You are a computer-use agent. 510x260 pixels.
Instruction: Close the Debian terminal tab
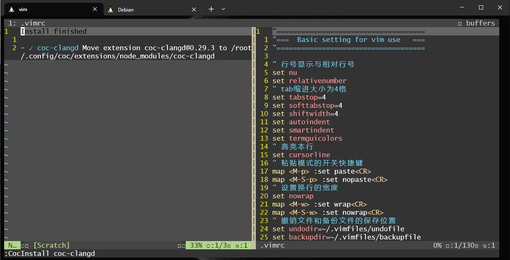click(194, 9)
